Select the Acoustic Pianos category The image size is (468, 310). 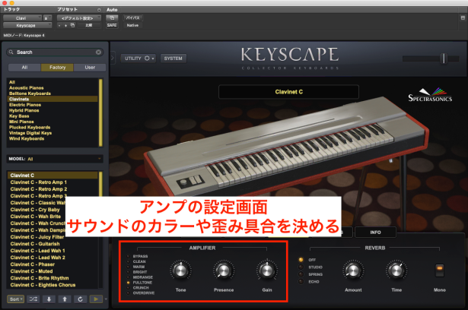tap(27, 87)
